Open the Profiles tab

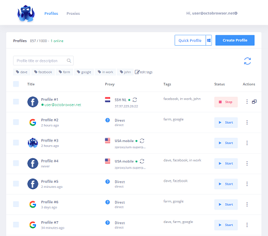click(x=51, y=14)
